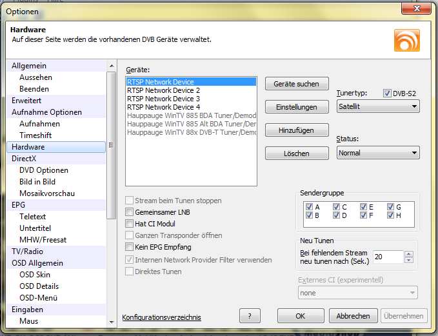Check the Hat CI Modul option
Viewport: 438px width, 336px height.
pos(130,224)
